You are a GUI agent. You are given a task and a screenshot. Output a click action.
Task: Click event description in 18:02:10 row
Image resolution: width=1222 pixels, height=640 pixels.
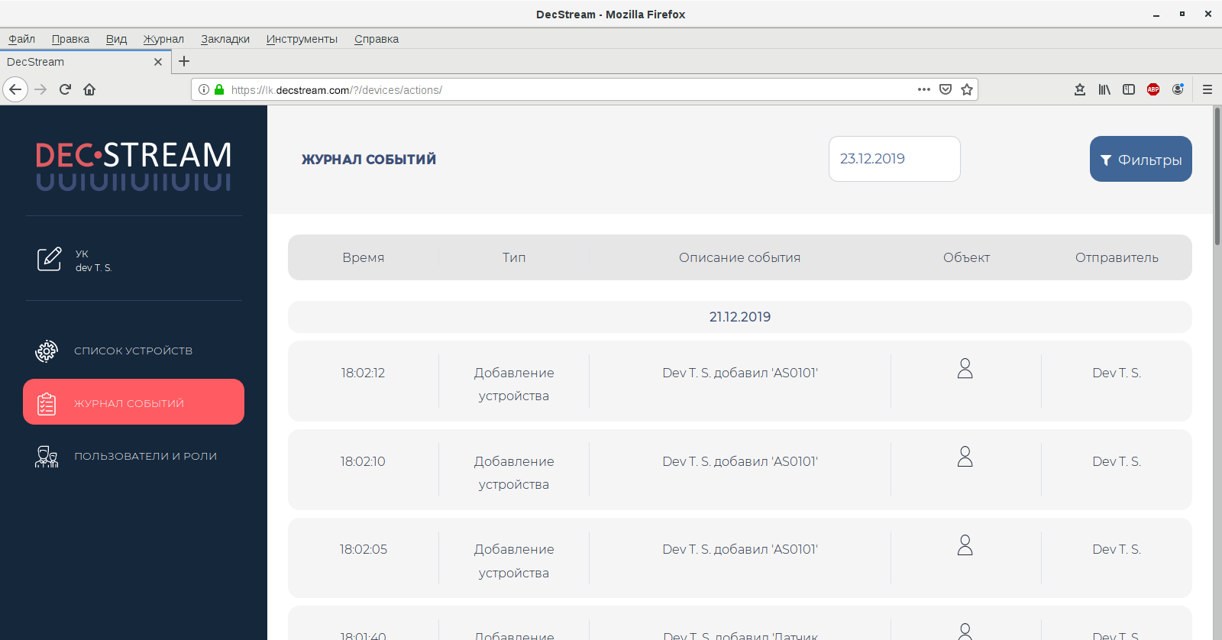pyautogui.click(x=740, y=461)
